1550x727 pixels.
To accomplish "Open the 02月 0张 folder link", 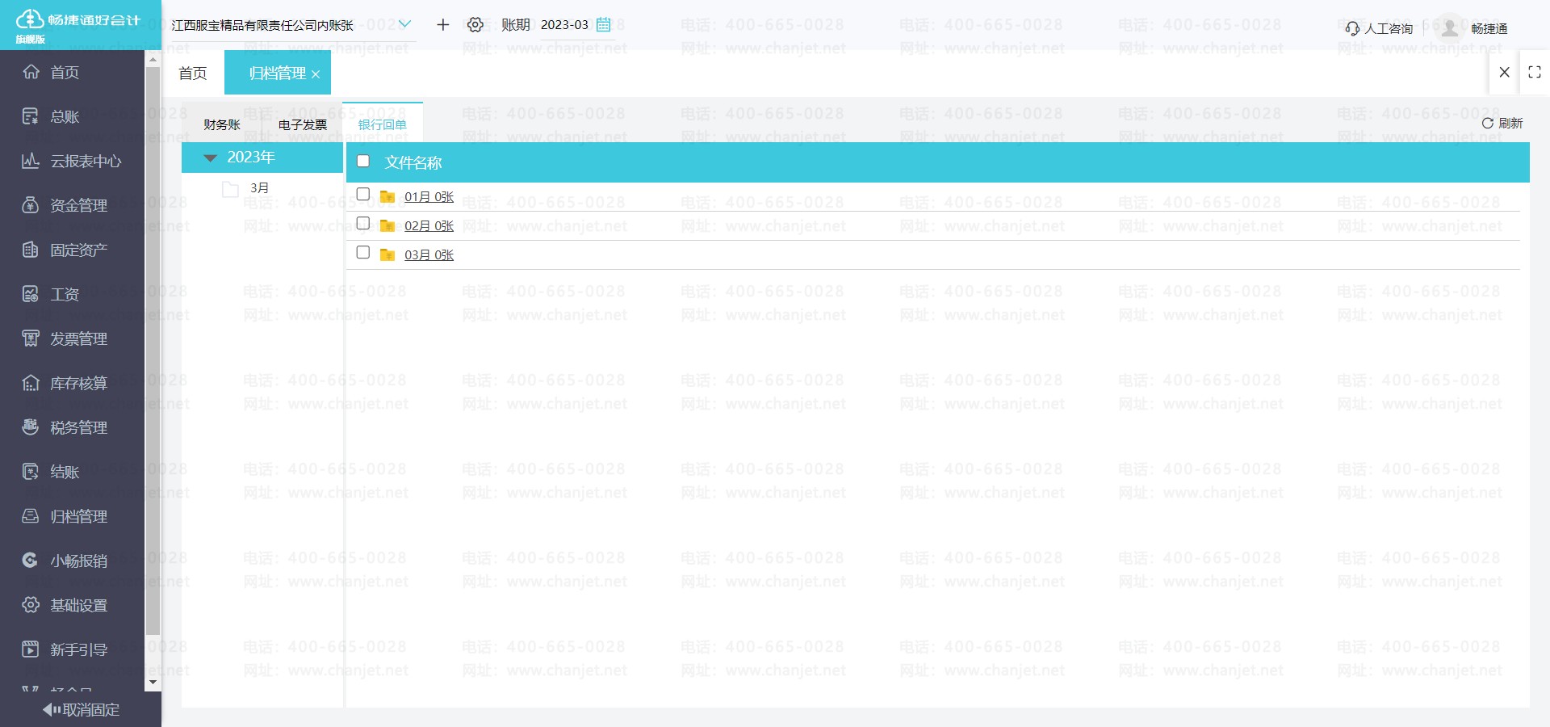I will tap(429, 225).
